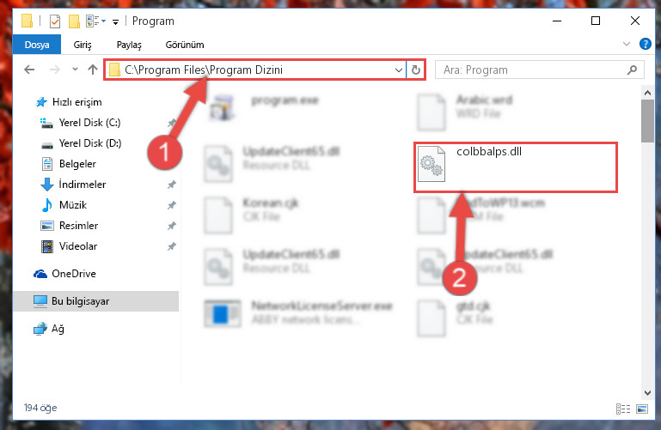
Task: Open the Dosya menu tab
Action: coord(37,45)
